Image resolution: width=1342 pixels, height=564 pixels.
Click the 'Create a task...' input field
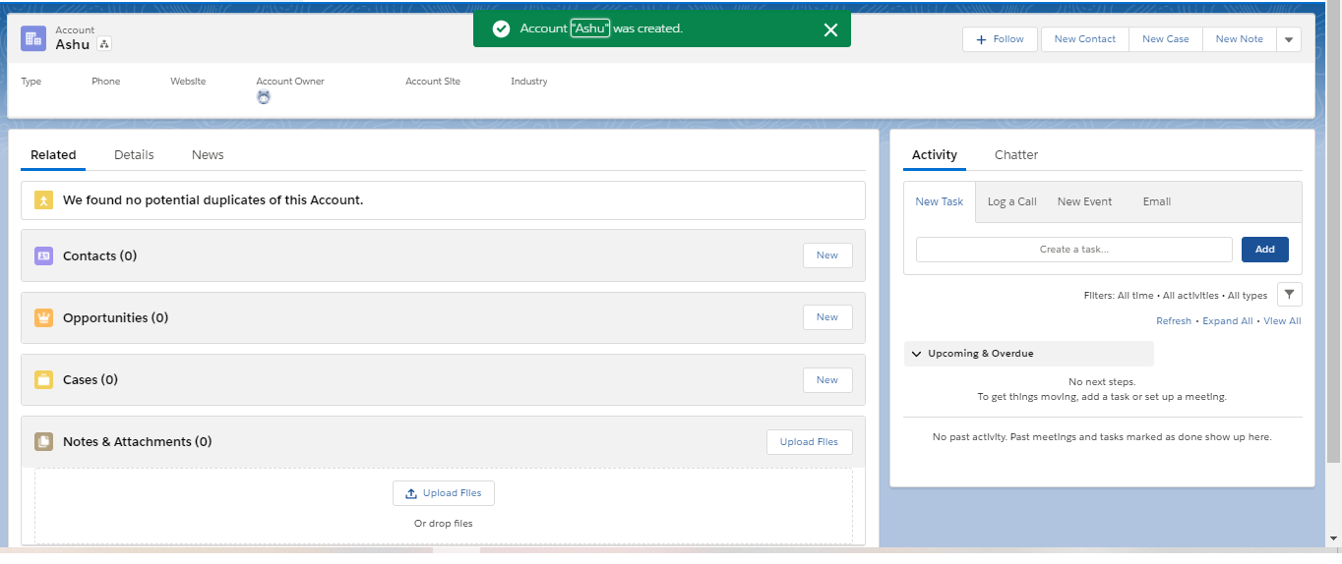point(1074,250)
